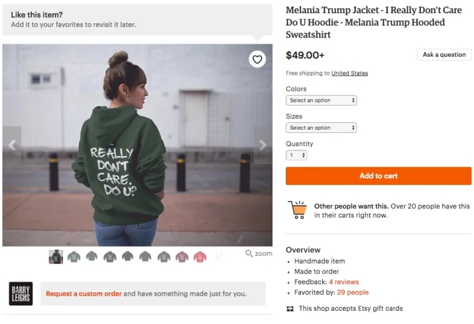Favorite the item with the heart icon
The width and height of the screenshot is (474, 324).
[257, 60]
